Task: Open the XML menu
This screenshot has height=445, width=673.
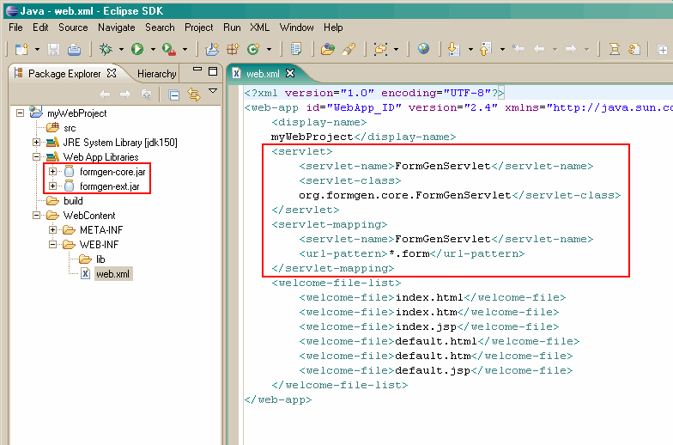Action: click(x=259, y=27)
